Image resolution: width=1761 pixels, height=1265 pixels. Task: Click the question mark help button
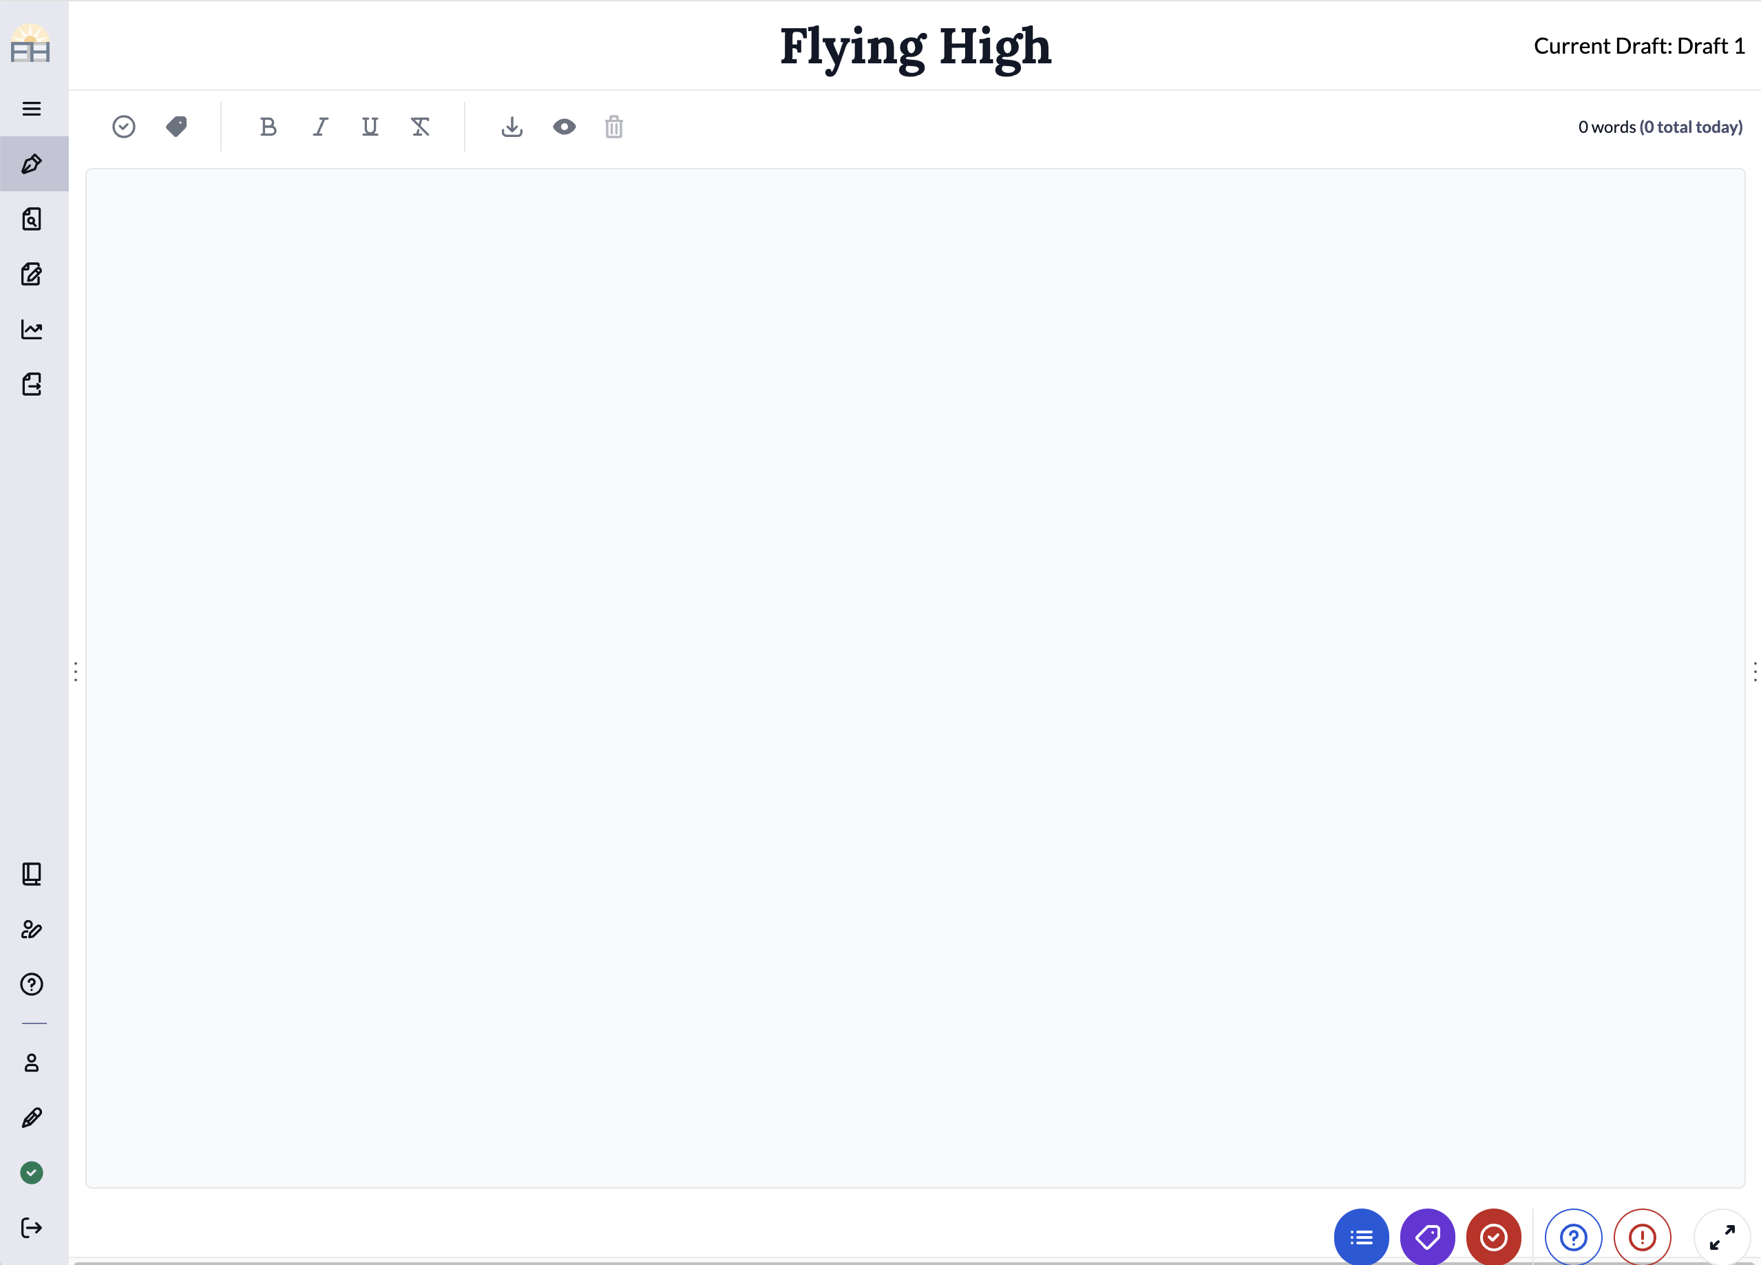pyautogui.click(x=1572, y=1237)
